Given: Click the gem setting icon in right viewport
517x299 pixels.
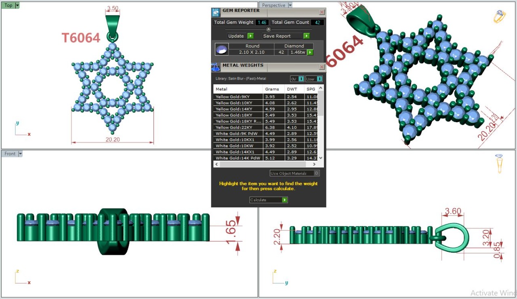Looking at the screenshot, I should 500,163.
